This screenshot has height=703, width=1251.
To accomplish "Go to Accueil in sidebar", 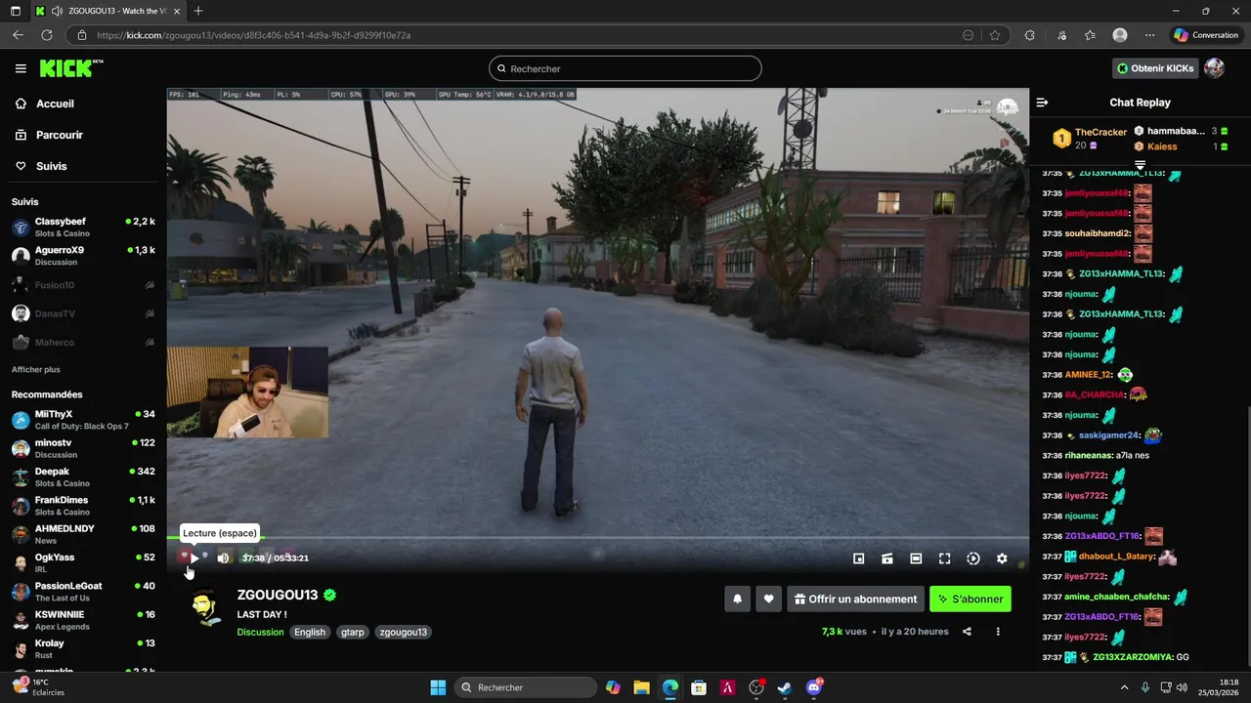I will coord(55,103).
